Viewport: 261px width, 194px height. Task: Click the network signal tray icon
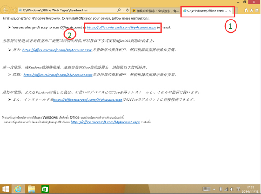(226, 189)
